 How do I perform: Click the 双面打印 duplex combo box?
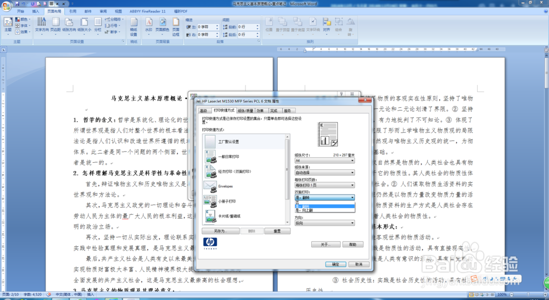pos(324,197)
